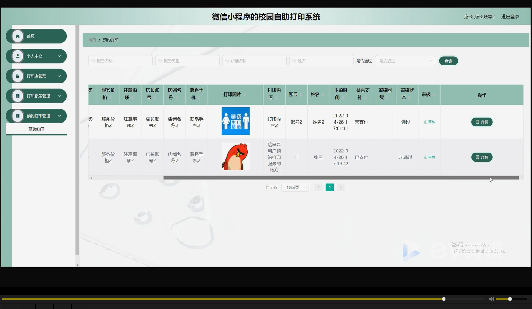Click the document icon on 打印店管理
Viewport: 532px width, 309px height.
click(18, 76)
